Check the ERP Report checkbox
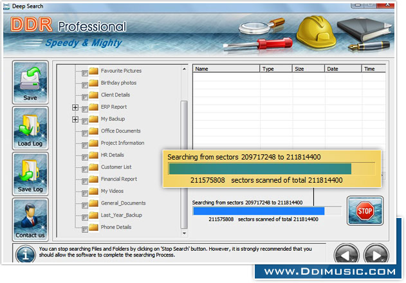 [85, 109]
